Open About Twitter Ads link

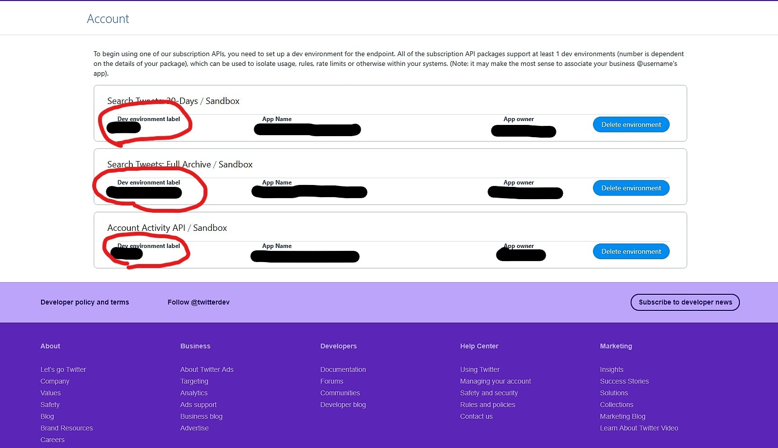tap(207, 369)
